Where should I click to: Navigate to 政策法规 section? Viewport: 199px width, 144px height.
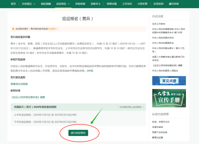click(x=111, y=4)
